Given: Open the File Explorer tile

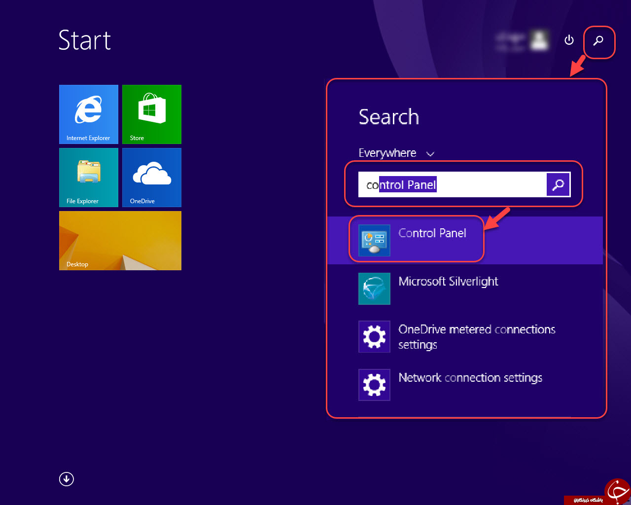Looking at the screenshot, I should (89, 178).
